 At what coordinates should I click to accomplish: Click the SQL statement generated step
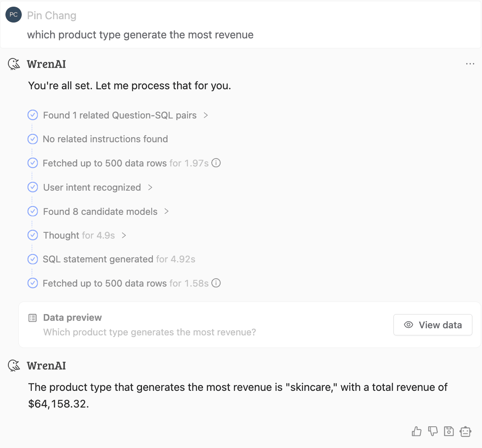click(x=98, y=259)
